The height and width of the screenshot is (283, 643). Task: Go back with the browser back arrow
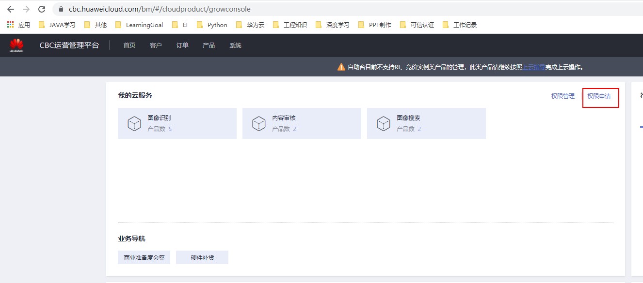pos(11,9)
